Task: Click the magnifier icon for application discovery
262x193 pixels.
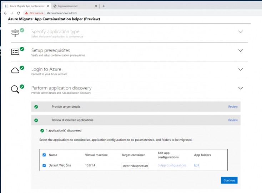Action: [15, 89]
